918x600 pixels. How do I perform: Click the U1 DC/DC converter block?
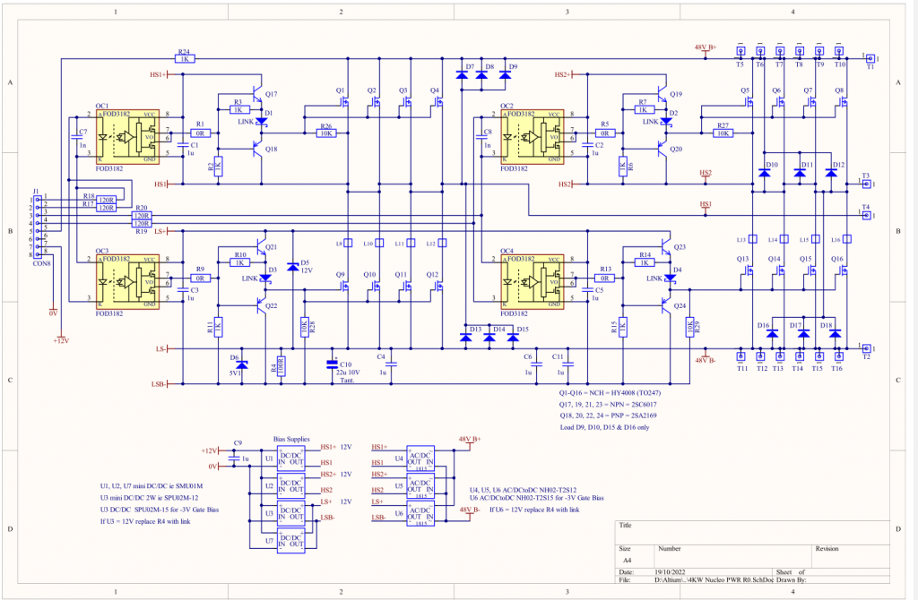[290, 459]
